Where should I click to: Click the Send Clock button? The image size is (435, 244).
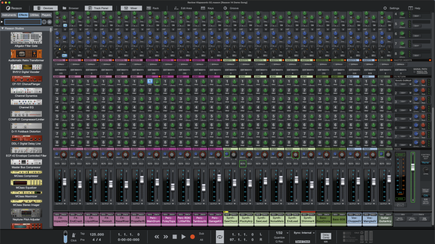pos(302,241)
